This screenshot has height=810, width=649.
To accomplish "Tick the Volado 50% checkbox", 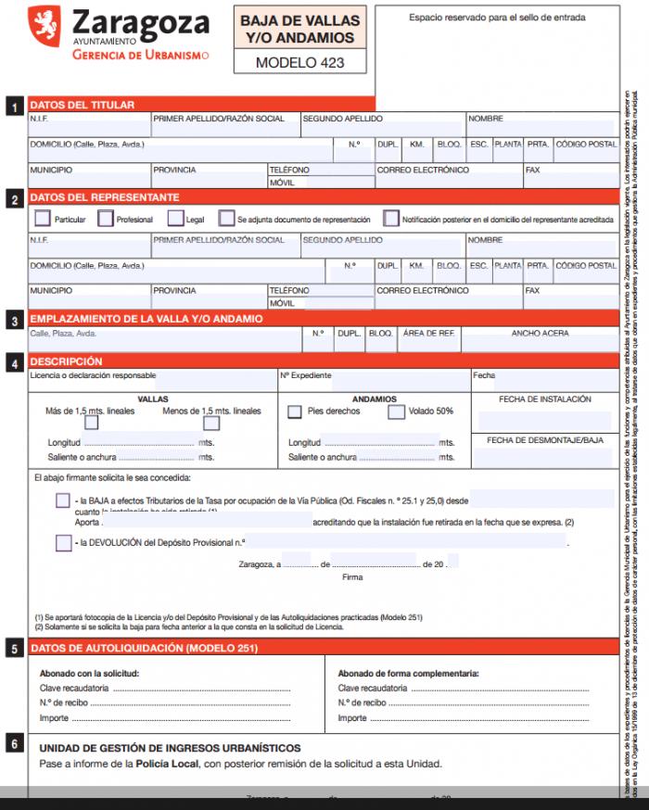I will [396, 411].
